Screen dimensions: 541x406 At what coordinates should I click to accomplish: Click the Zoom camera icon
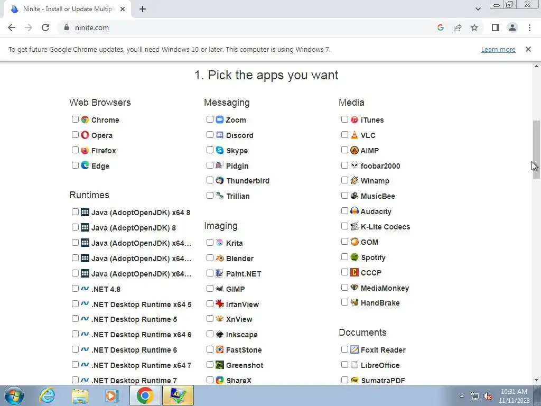click(x=220, y=119)
